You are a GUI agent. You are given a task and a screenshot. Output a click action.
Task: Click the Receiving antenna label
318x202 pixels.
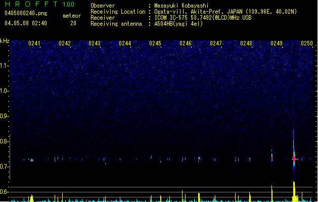point(116,24)
